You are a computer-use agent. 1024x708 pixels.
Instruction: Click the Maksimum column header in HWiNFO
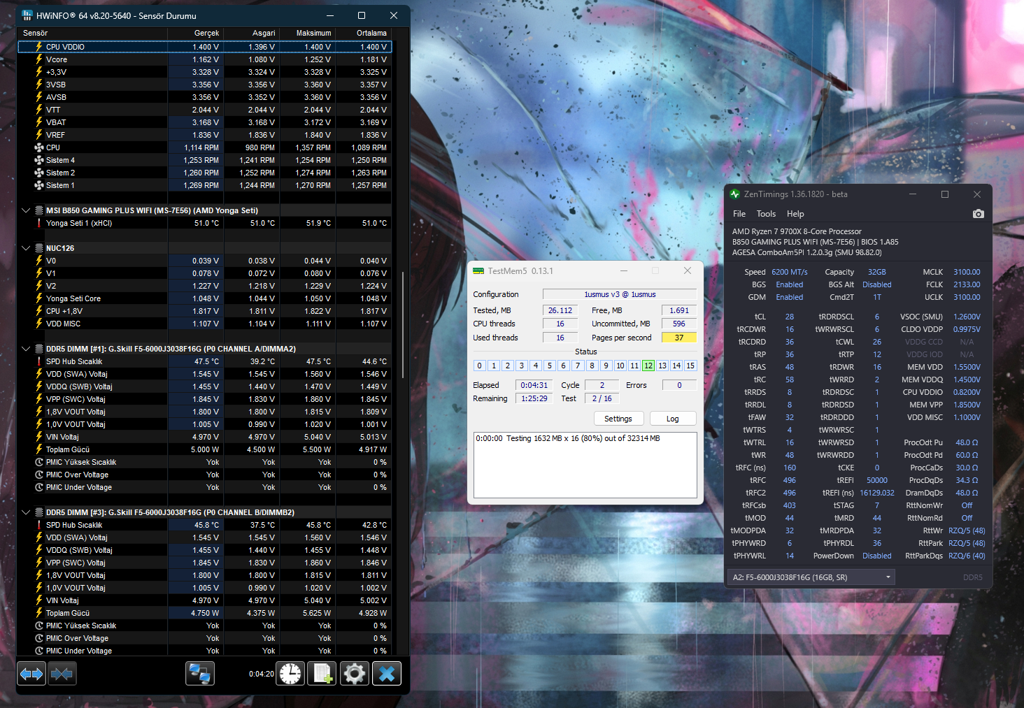(x=308, y=33)
